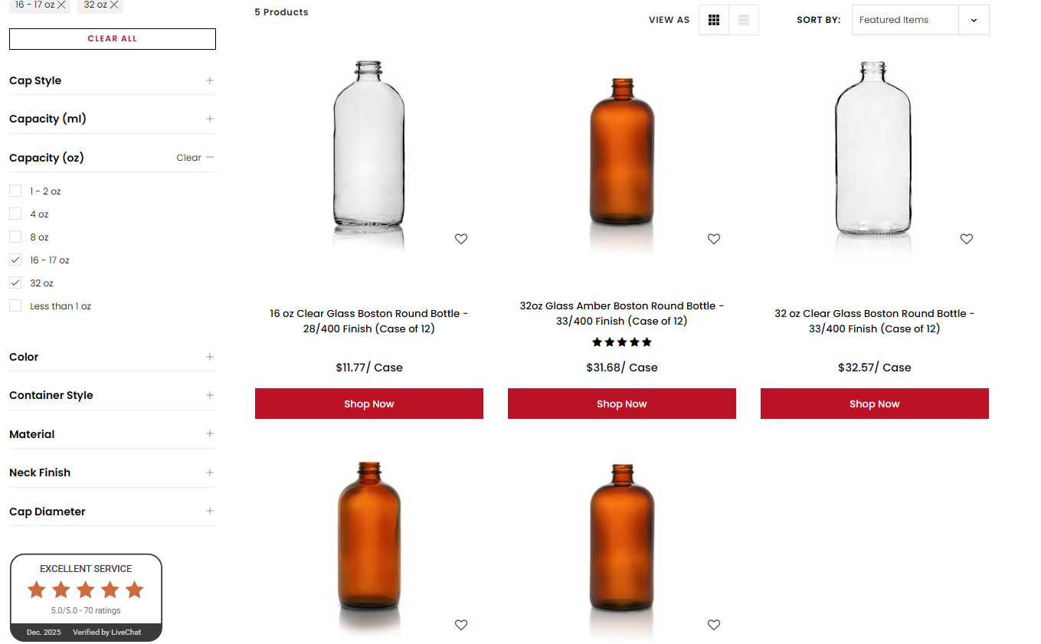Shop Now for the $11.77 16 oz bottle
This screenshot has height=644, width=1041.
click(369, 404)
